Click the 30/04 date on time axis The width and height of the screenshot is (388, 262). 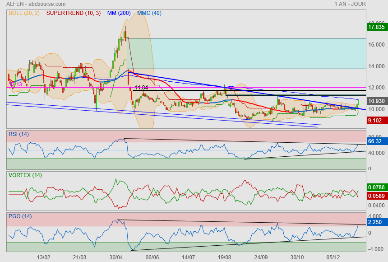pos(116,257)
